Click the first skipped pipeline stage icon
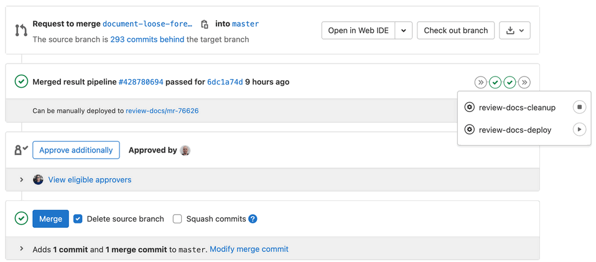Image resolution: width=596 pixels, height=262 pixels. [480, 82]
